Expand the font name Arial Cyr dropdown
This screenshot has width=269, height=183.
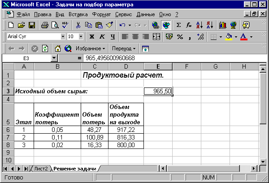pos(63,36)
